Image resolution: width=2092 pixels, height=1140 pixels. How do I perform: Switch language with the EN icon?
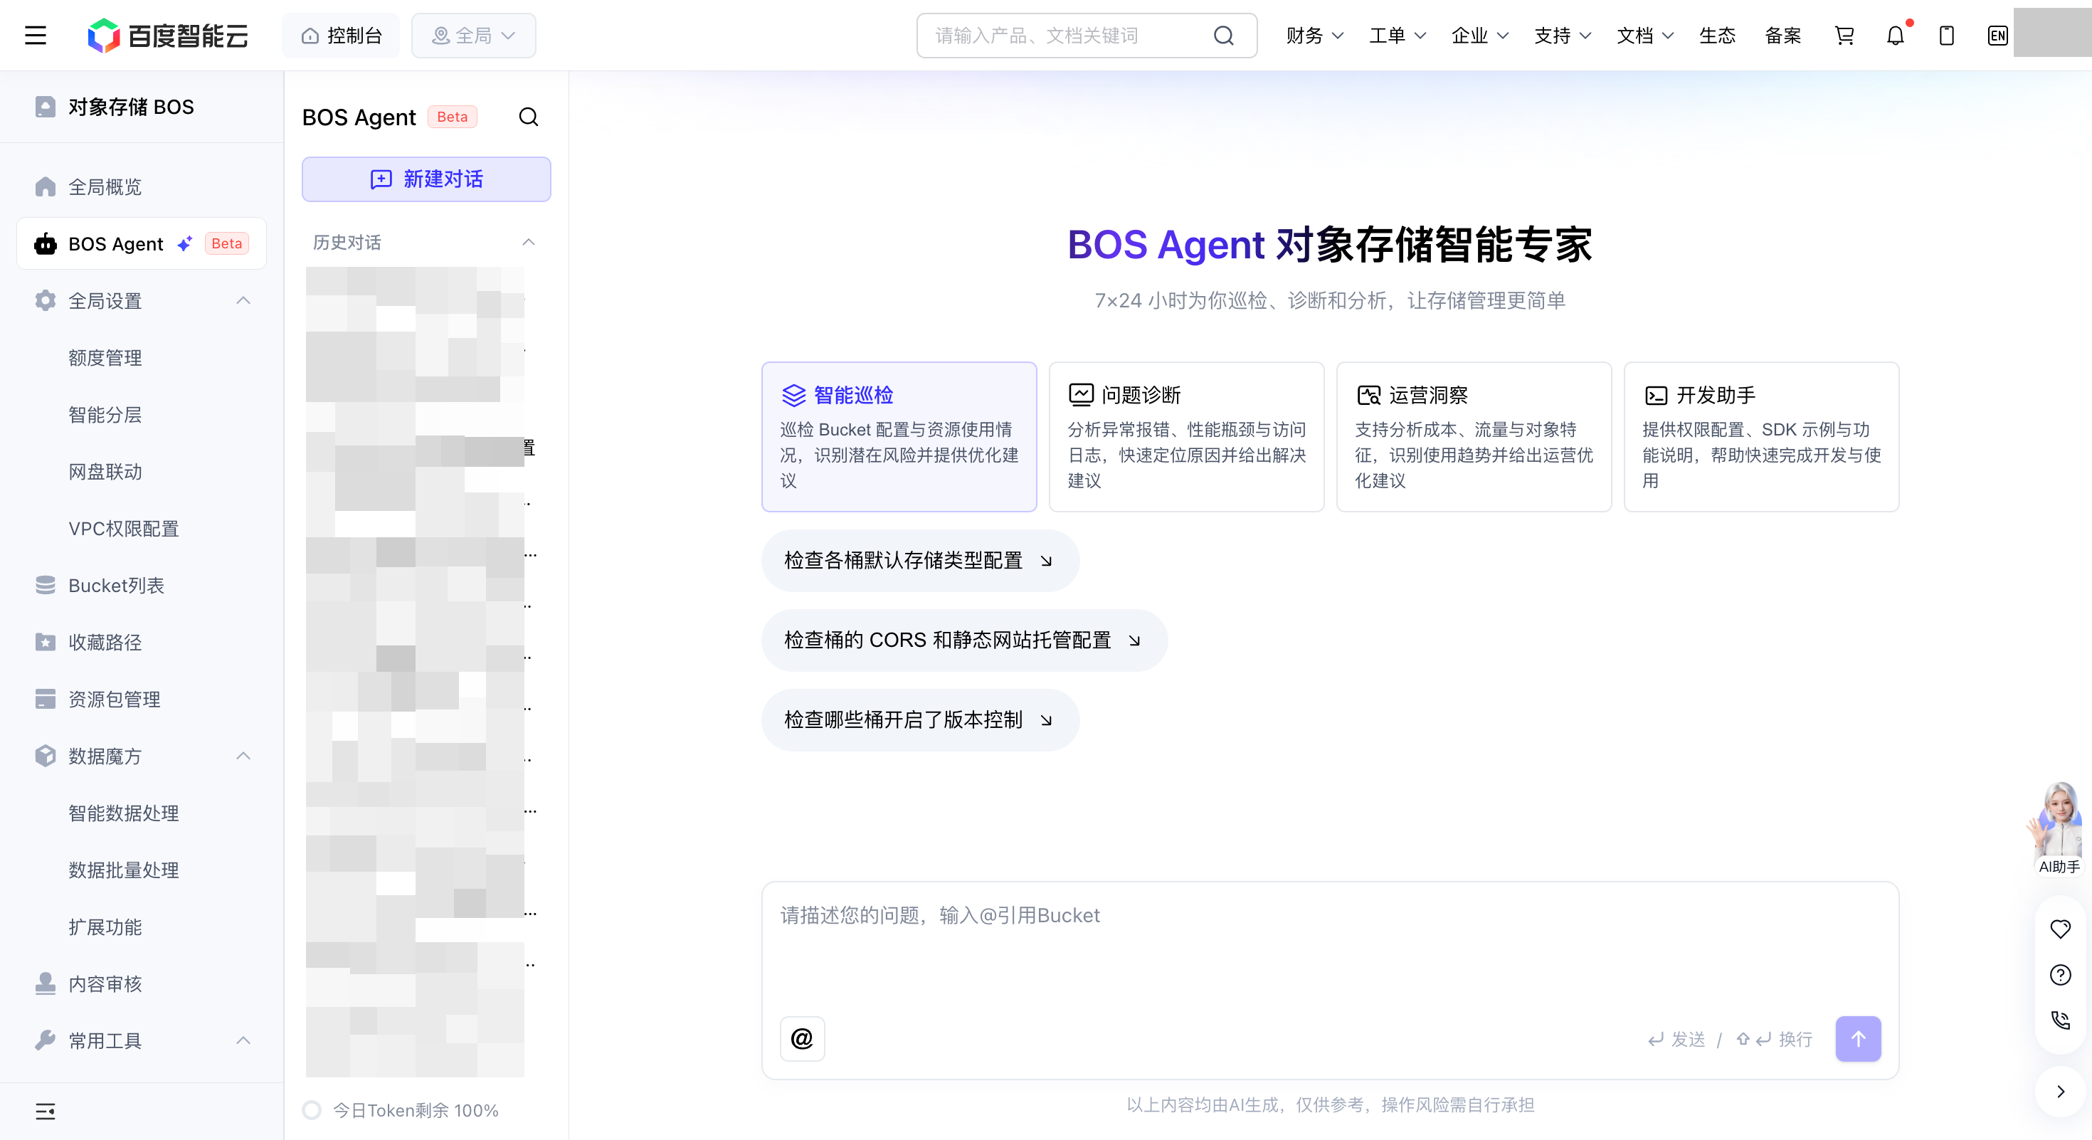pyautogui.click(x=1998, y=36)
